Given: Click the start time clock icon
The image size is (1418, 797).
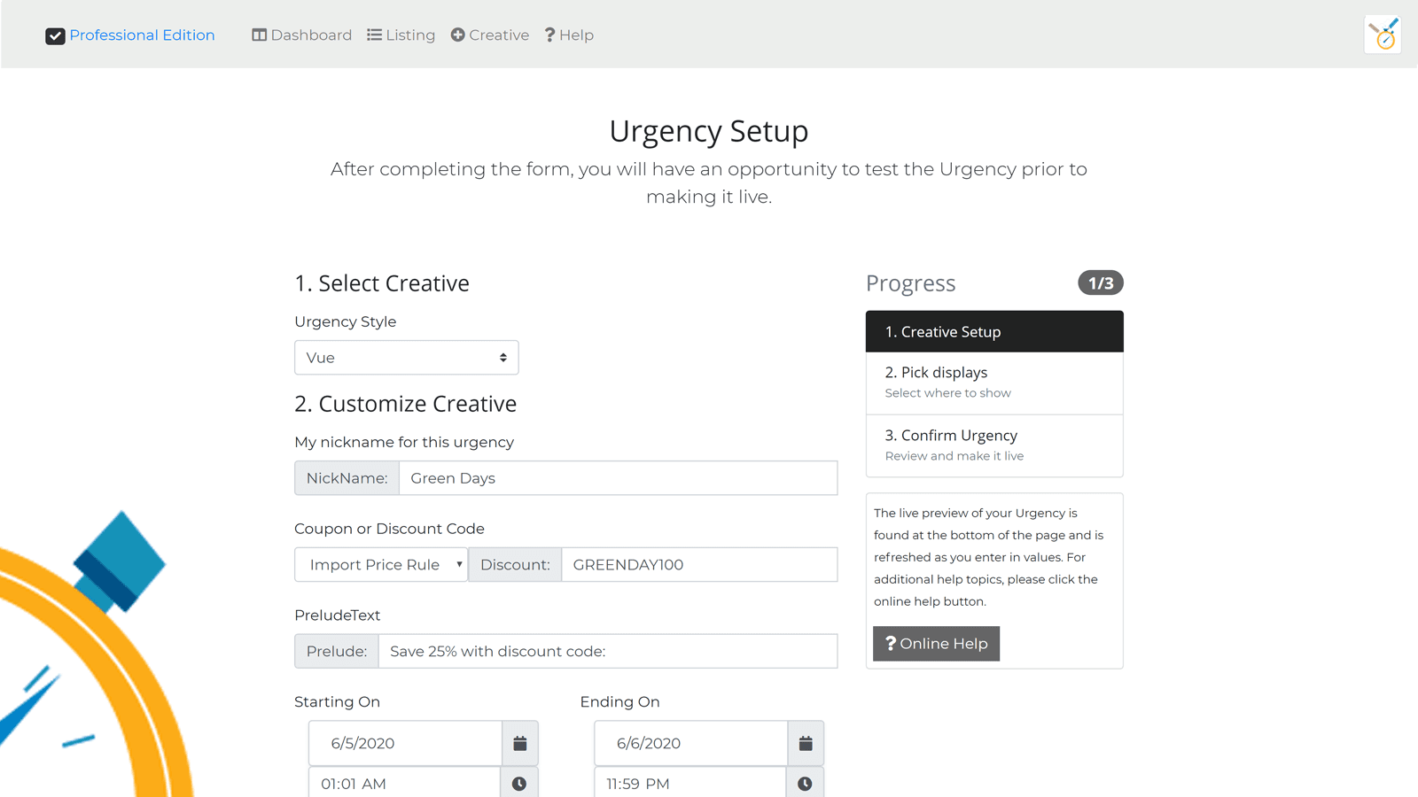Looking at the screenshot, I should tap(519, 783).
